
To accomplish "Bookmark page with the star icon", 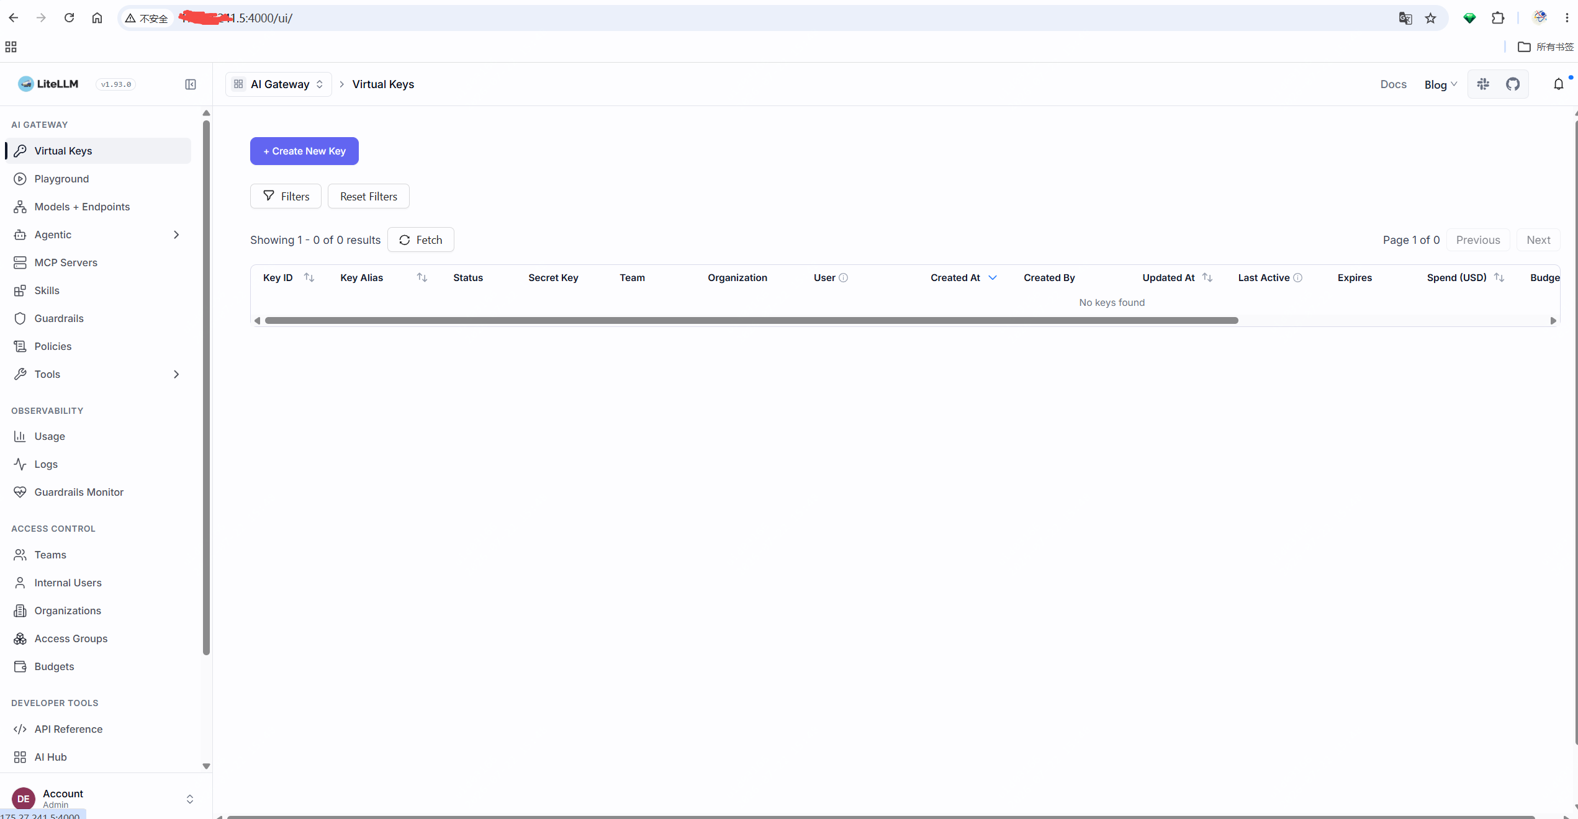I will pos(1430,18).
